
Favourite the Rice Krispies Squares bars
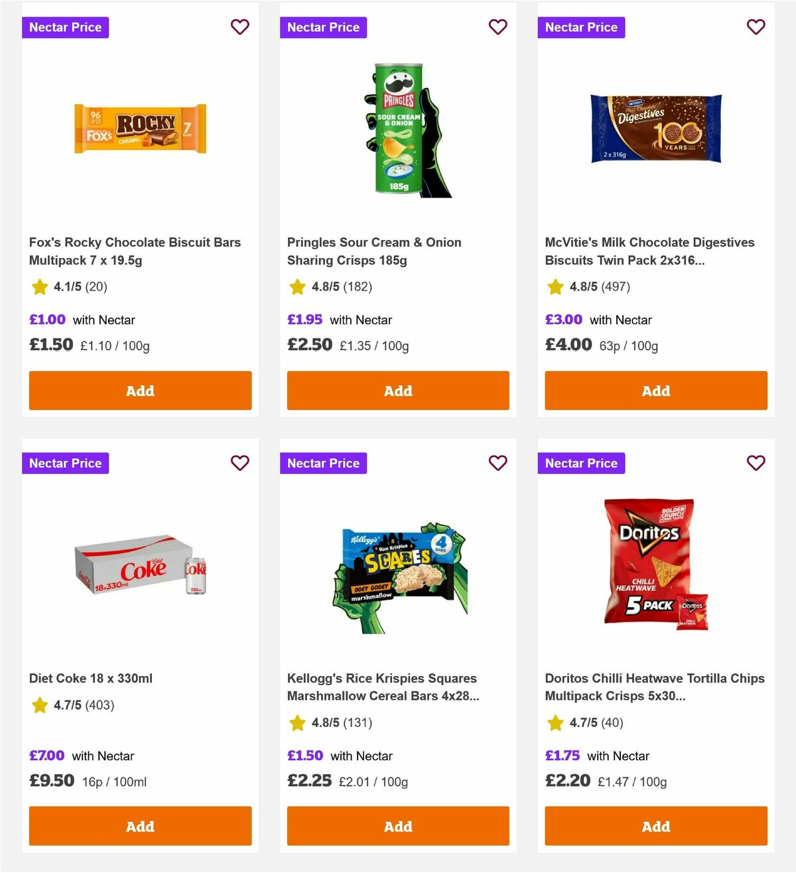pos(498,463)
